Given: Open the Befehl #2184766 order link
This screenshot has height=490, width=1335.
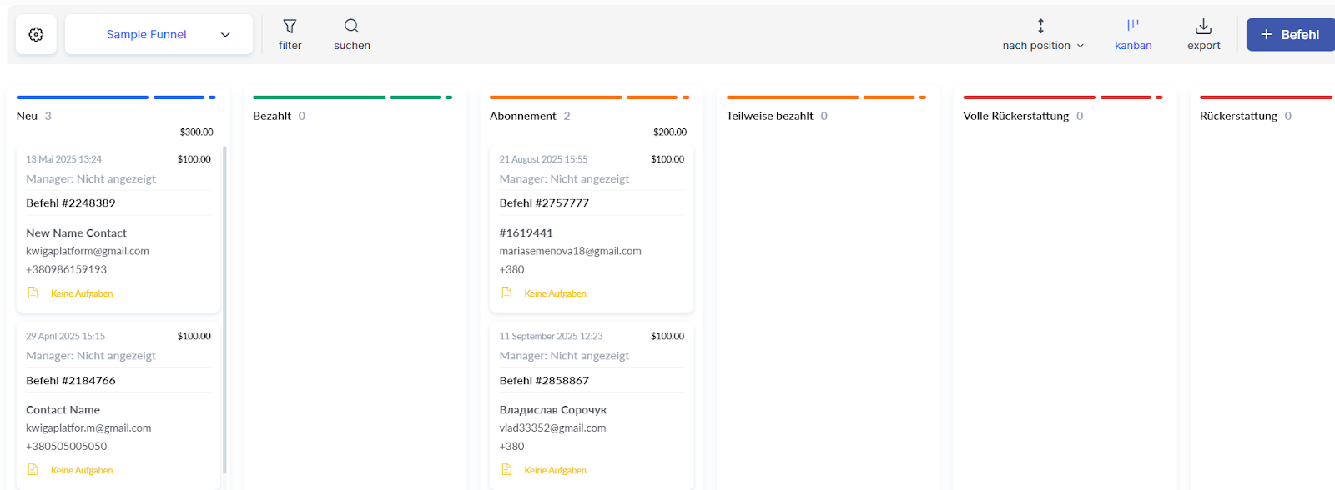Looking at the screenshot, I should pos(71,380).
